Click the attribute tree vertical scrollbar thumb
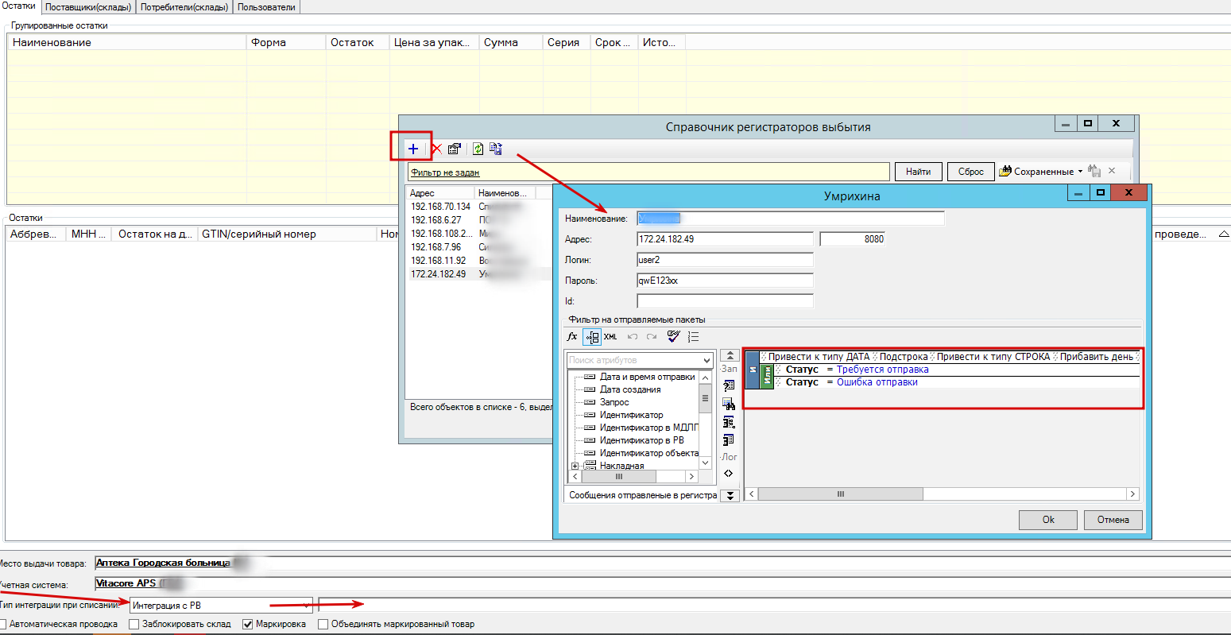 pyautogui.click(x=705, y=397)
